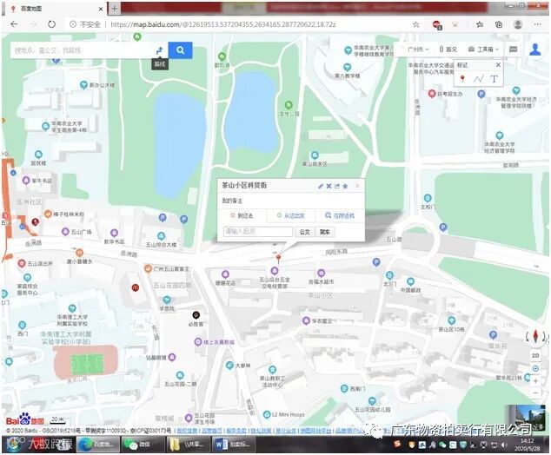Image resolution: width=551 pixels, height=455 pixels.
Task: Click the 公交 transit button
Action: (x=305, y=232)
